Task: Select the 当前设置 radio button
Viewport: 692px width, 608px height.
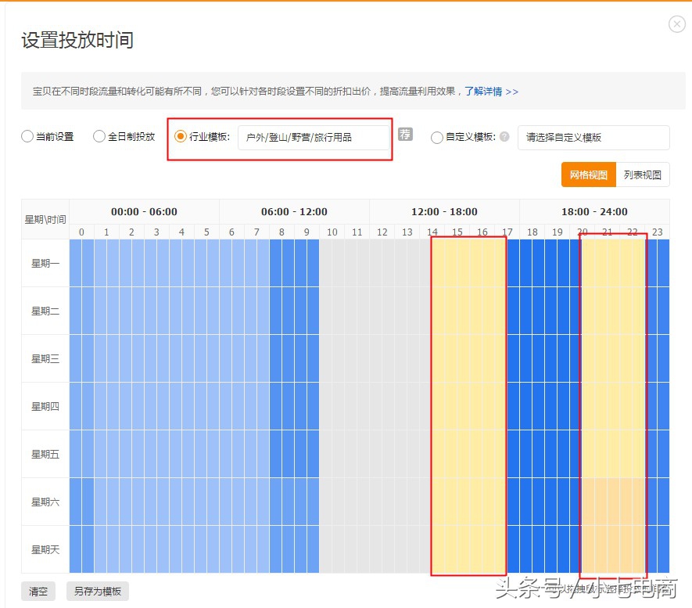Action: pyautogui.click(x=27, y=136)
